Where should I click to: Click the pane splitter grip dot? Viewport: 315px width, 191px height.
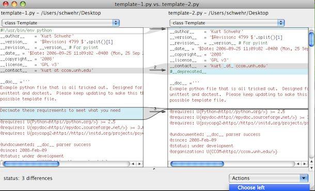pyautogui.click(x=154, y=169)
